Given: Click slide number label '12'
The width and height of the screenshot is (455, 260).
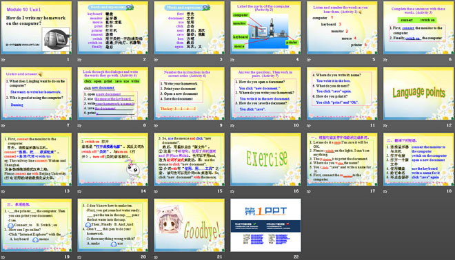Looking at the screenshot, I should 449,125.
